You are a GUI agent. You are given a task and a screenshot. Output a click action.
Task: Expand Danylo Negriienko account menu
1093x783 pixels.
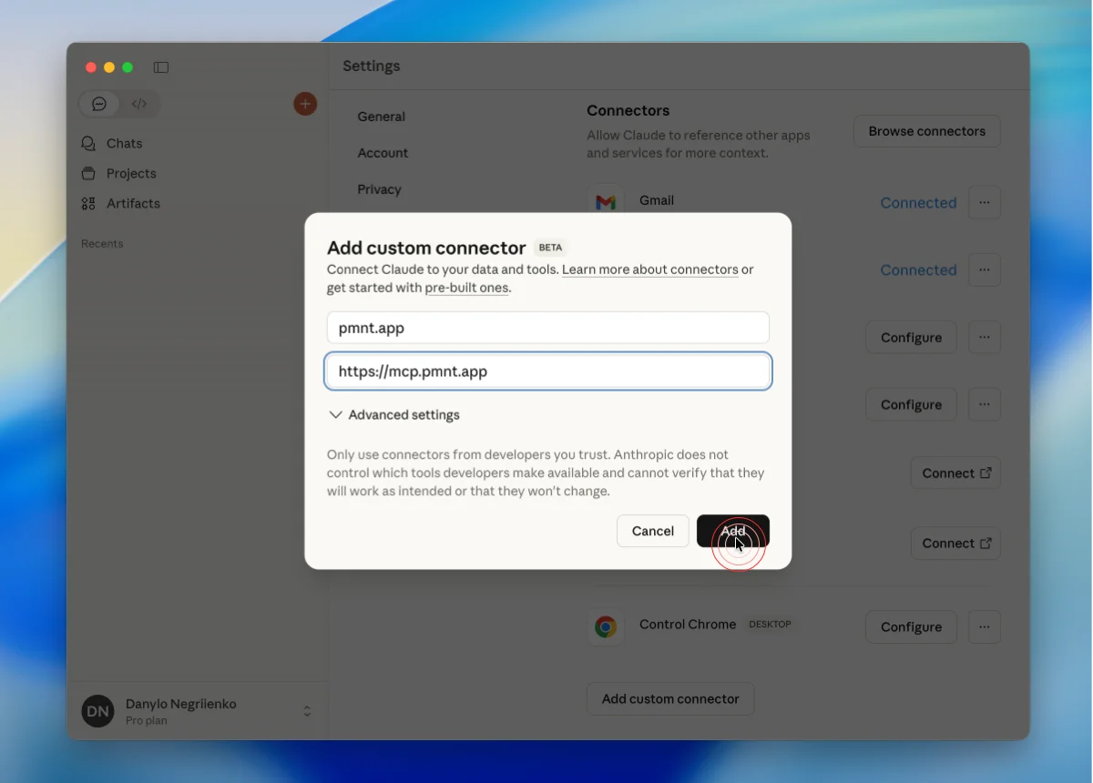[x=307, y=711]
